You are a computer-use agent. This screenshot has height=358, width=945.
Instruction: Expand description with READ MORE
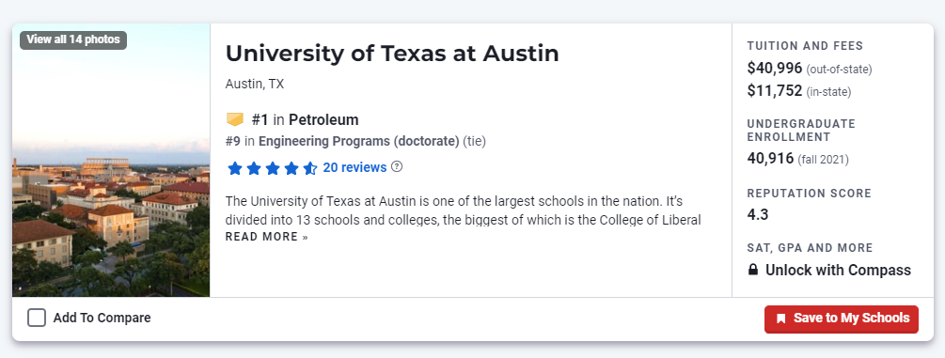tap(266, 237)
